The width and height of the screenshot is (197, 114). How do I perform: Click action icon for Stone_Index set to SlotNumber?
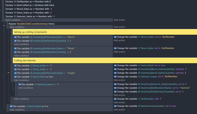coord(115,48)
